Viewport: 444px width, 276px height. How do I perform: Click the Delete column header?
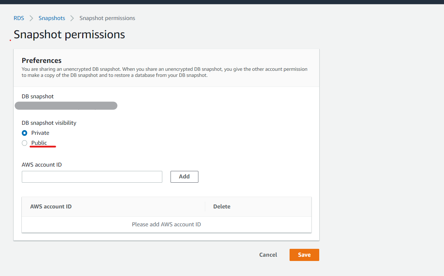pyautogui.click(x=222, y=206)
